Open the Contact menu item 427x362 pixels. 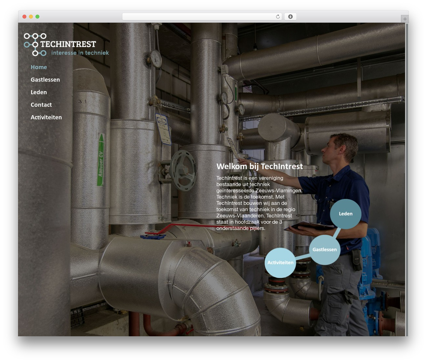pyautogui.click(x=41, y=105)
